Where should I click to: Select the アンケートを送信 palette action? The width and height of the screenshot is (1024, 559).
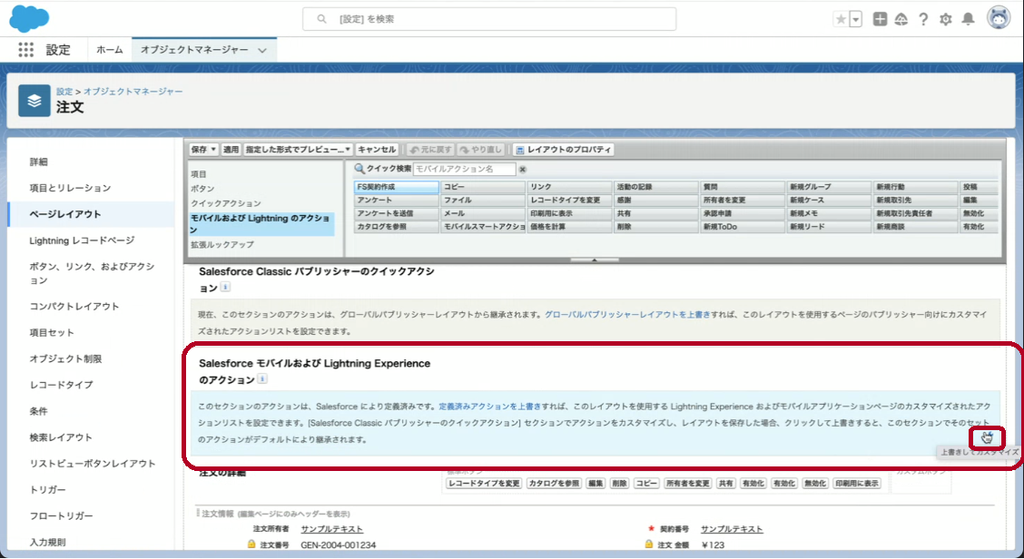coord(397,213)
